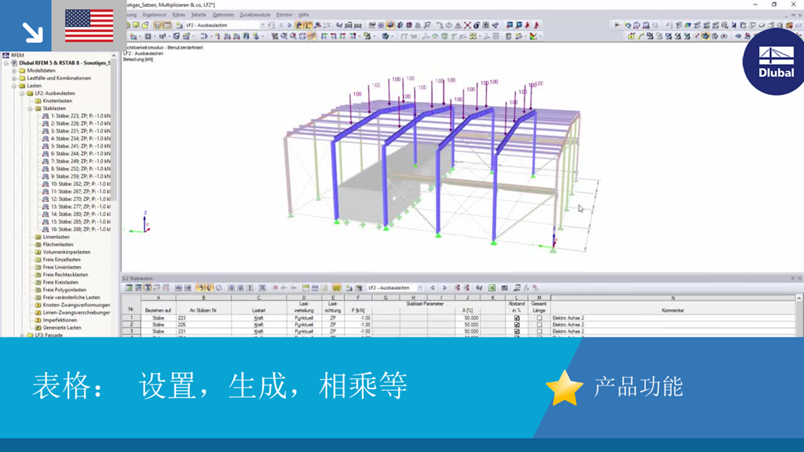Check Gesamt Länge checkbox in row 2
Image resolution: width=804 pixels, height=452 pixels.
tap(539, 325)
